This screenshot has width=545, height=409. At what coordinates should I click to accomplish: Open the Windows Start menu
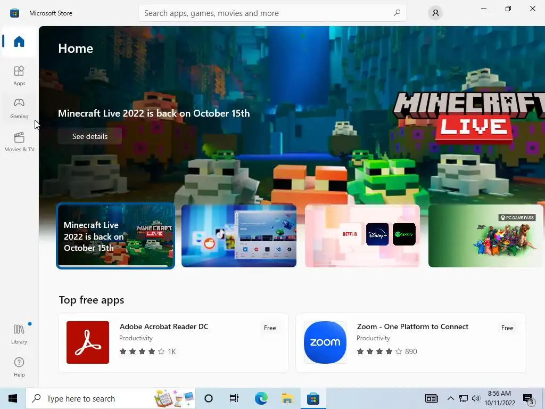click(x=13, y=398)
